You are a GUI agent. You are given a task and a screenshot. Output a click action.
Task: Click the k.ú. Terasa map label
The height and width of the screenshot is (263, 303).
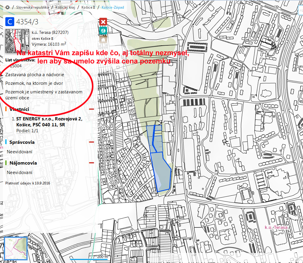pos(276,227)
